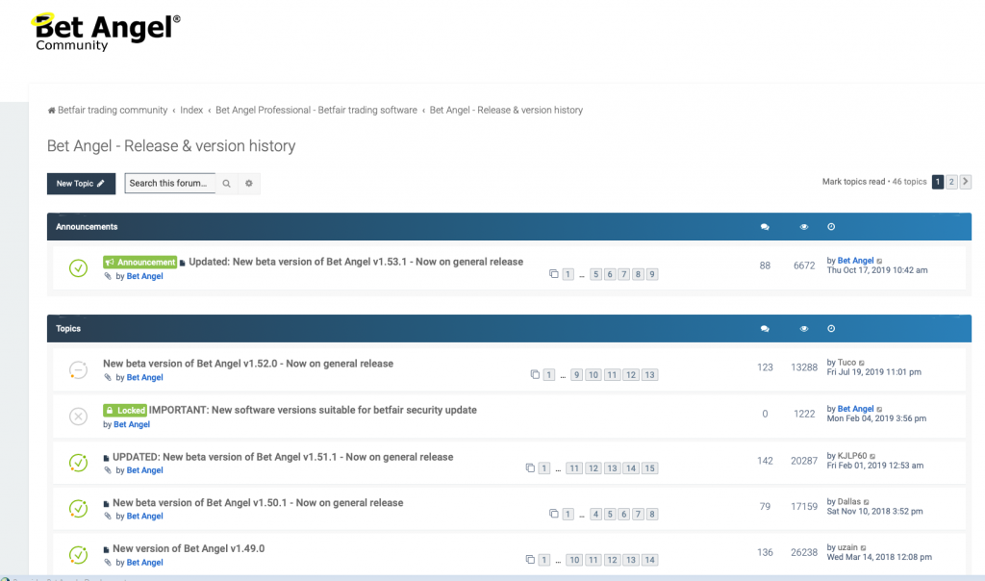The image size is (985, 581).
Task: Jump to page 13 of v1.52.0 topic
Action: 649,375
